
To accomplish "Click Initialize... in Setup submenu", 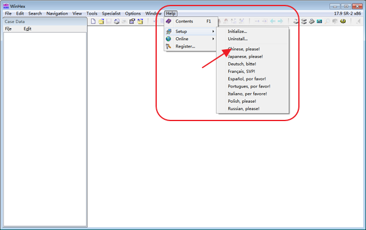I will pyautogui.click(x=237, y=32).
